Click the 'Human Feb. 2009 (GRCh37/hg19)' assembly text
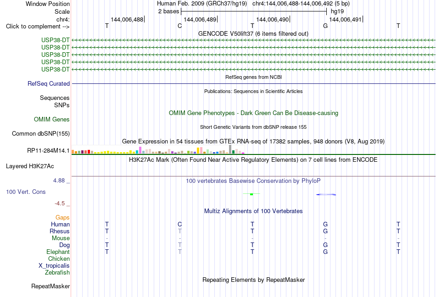436x297 pixels. (202, 4)
